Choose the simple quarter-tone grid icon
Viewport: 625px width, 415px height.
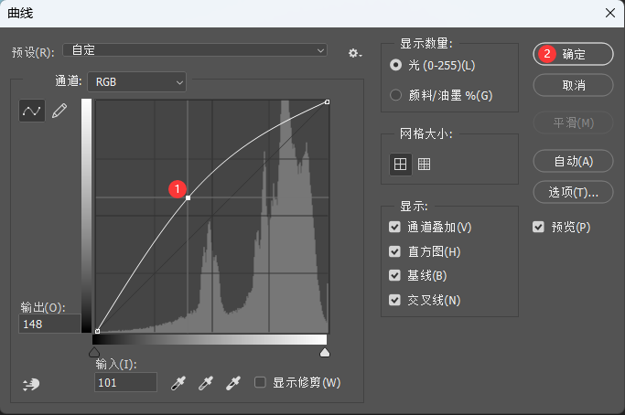tap(400, 165)
